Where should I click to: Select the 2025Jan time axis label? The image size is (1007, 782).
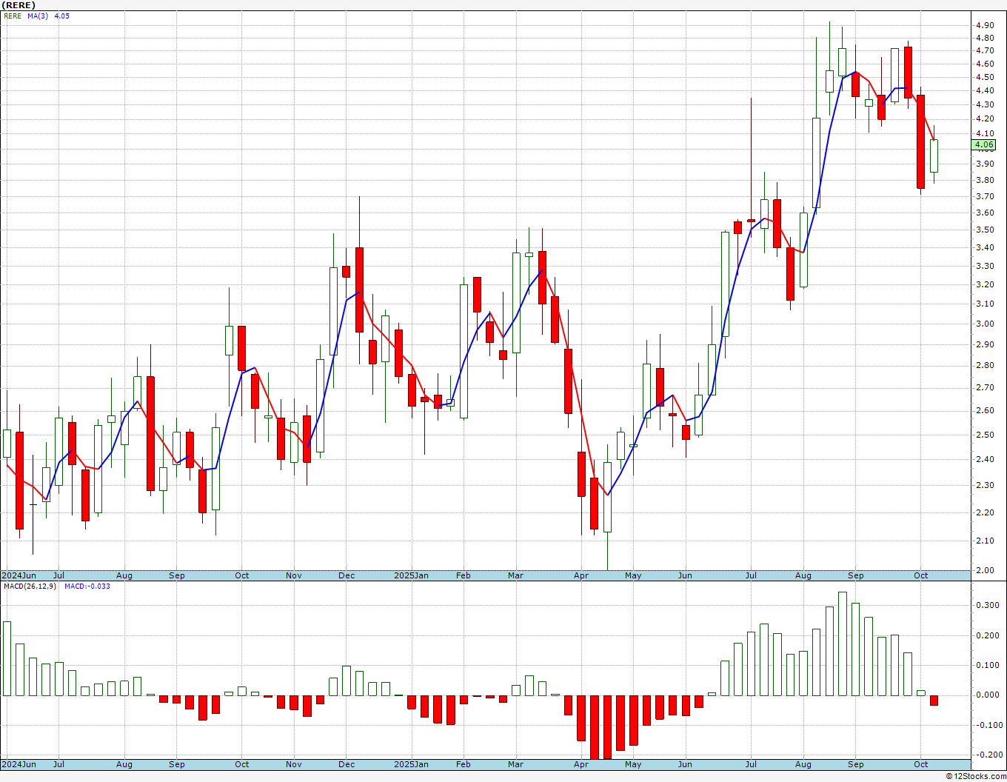point(411,575)
